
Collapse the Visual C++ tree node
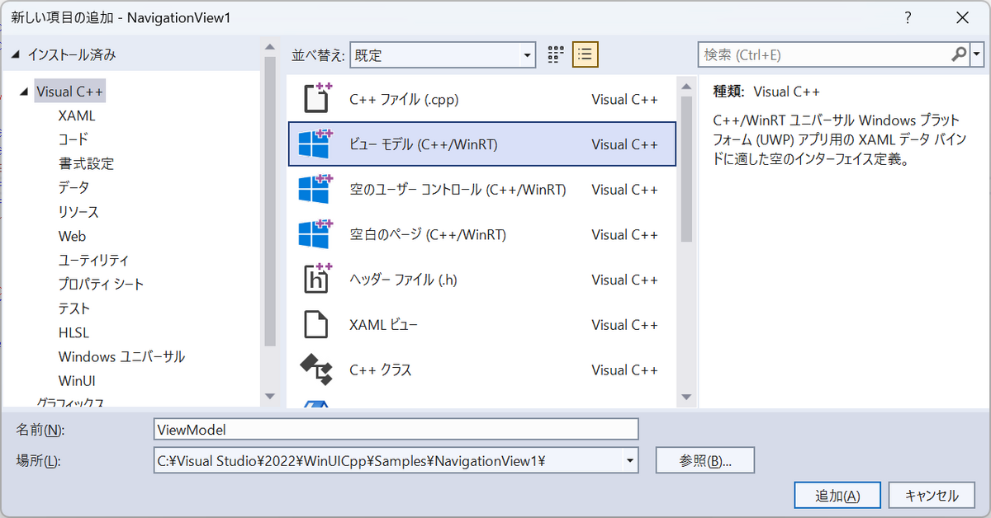[23, 92]
